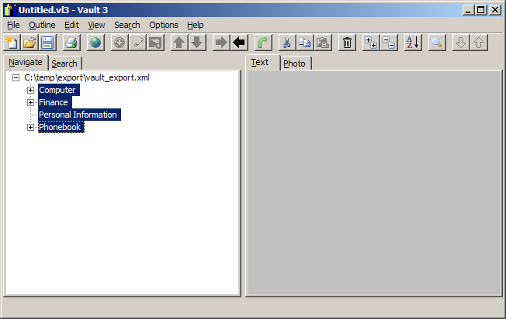The height and width of the screenshot is (319, 506).
Task: Click the Expand All plus icon
Action: [x=371, y=43]
